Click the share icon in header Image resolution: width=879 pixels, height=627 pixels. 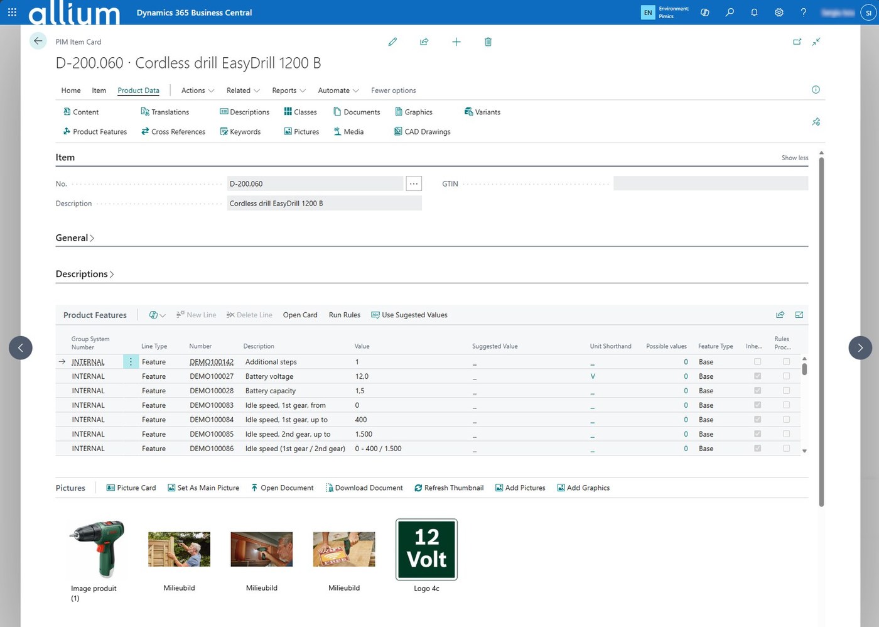pos(424,42)
